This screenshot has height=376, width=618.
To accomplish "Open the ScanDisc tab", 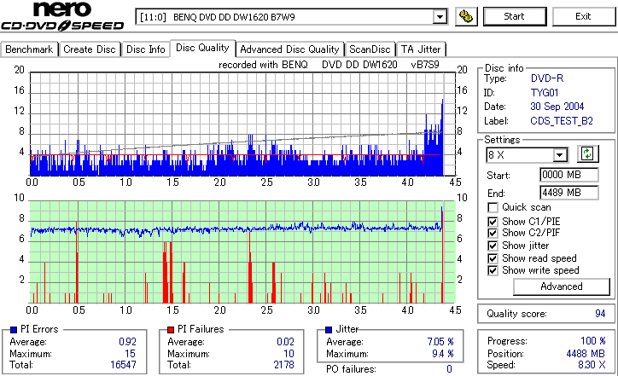I will [370, 49].
